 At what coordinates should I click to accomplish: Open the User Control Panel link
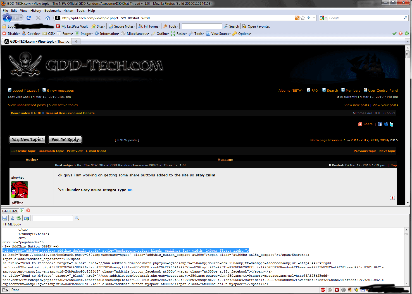click(383, 91)
